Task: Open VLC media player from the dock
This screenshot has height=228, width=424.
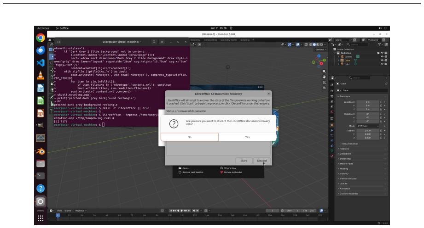Action: (41, 75)
